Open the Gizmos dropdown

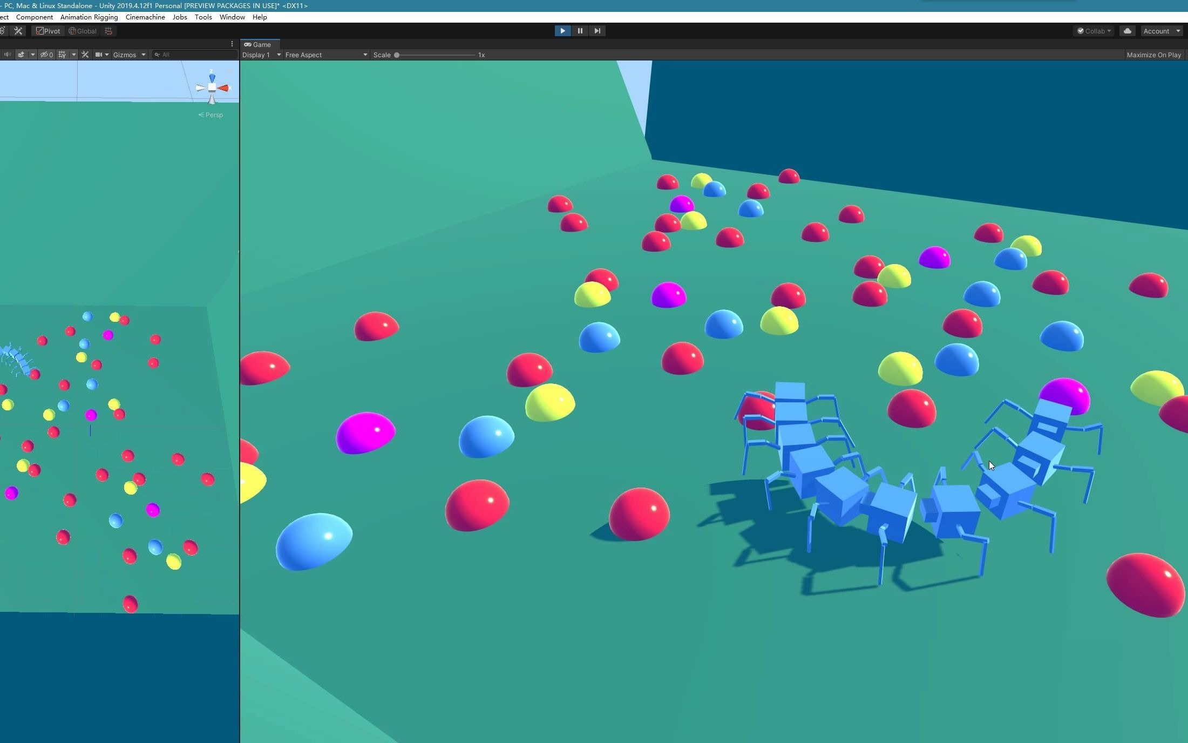coord(128,54)
